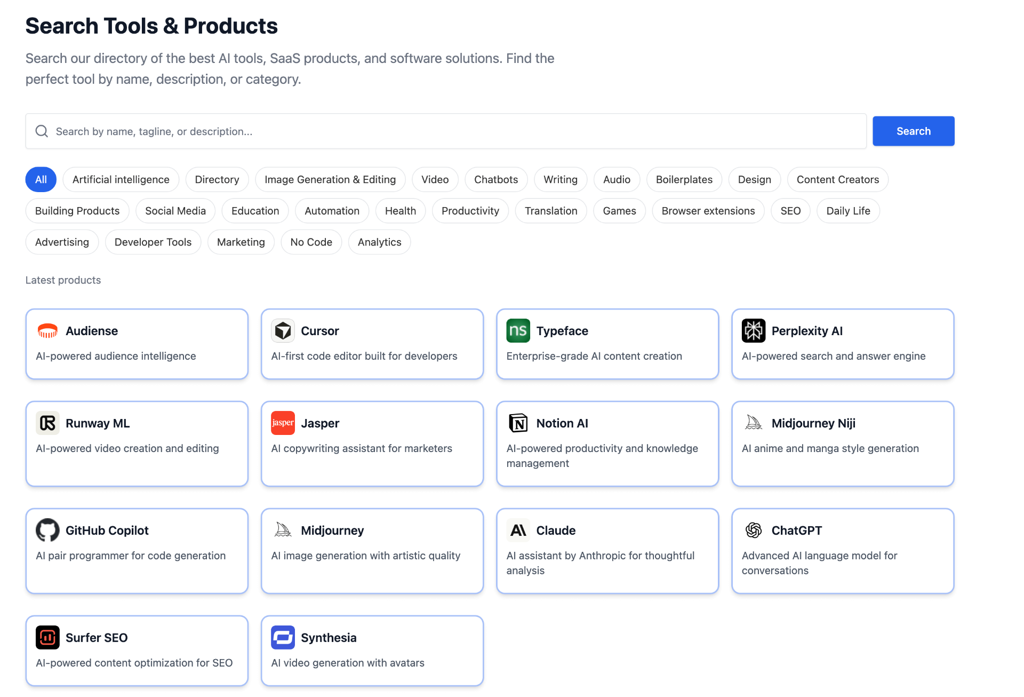Screen dimensions: 1024x697
Task: Click the magnifying glass search icon
Action: [42, 131]
